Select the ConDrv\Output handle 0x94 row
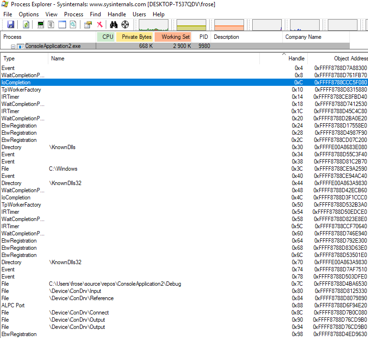 tap(184, 327)
